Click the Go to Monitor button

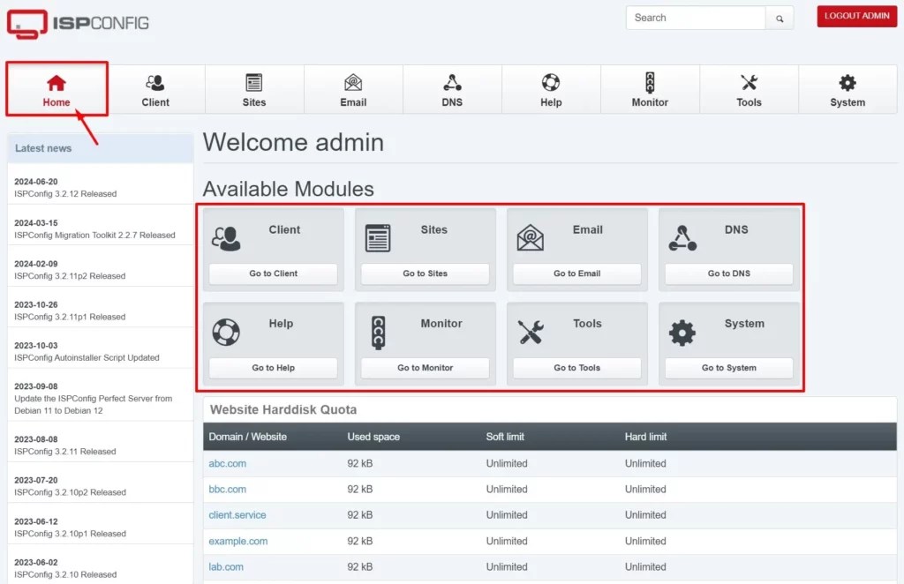click(x=425, y=368)
